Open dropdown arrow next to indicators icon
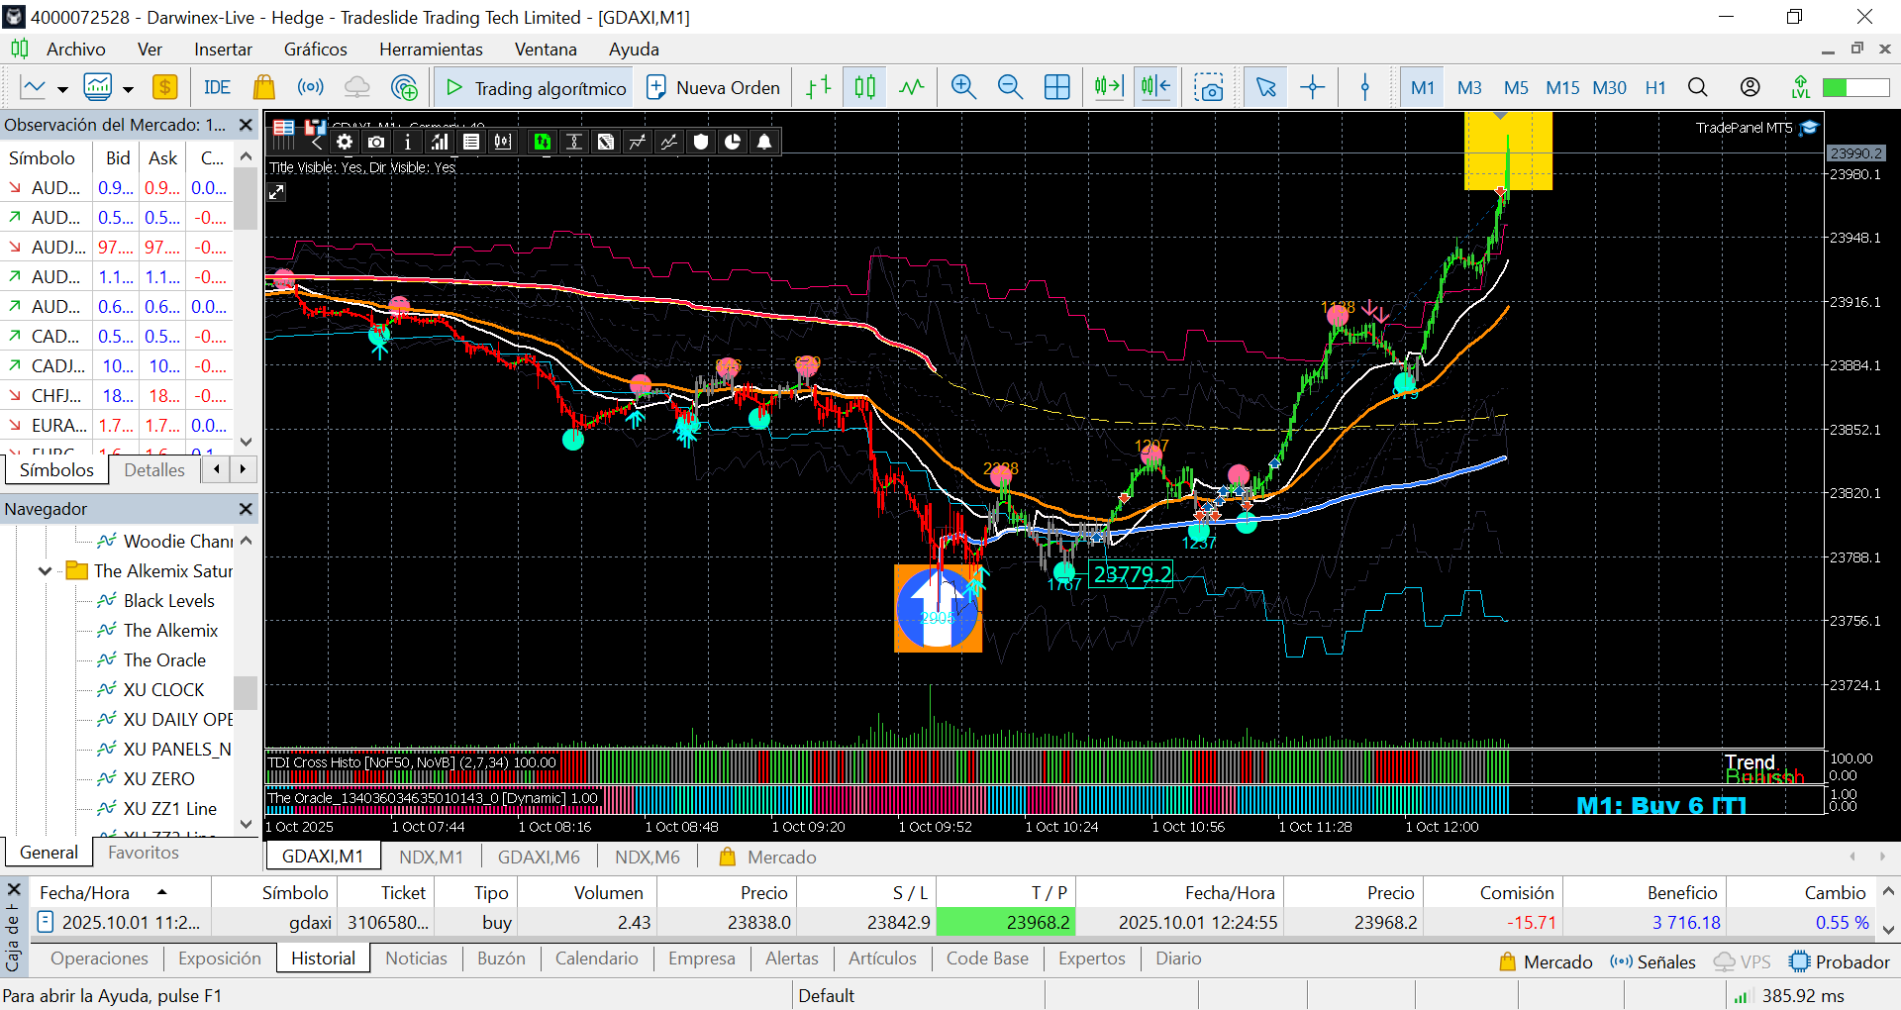Image resolution: width=1901 pixels, height=1010 pixels. coord(128,89)
